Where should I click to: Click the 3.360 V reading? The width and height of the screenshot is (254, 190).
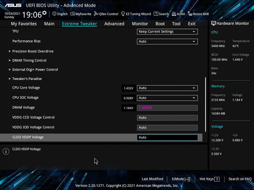click(x=216, y=154)
